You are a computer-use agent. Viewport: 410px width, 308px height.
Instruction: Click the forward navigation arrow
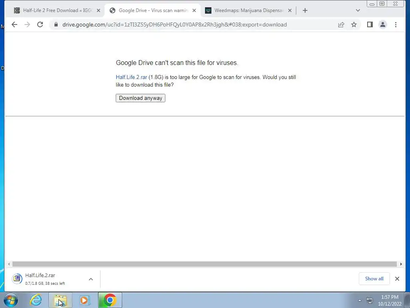click(27, 24)
